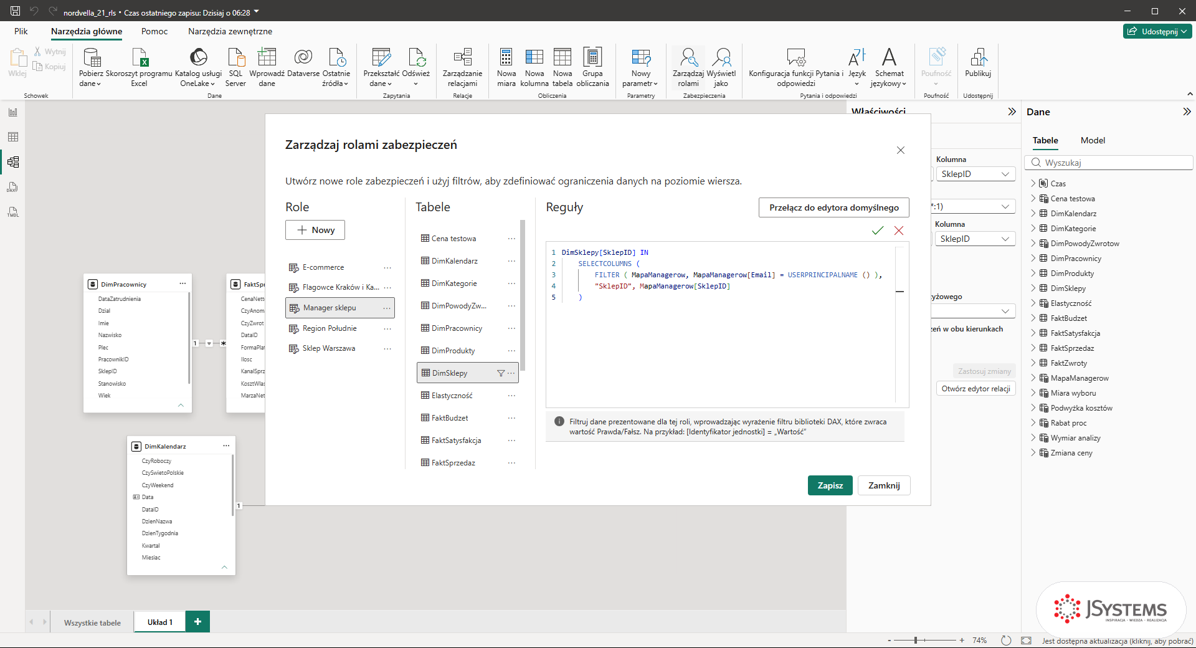Close the security roles dialog

pos(901,150)
